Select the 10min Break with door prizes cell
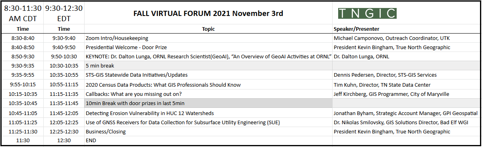The image size is (482, 147). [208, 103]
